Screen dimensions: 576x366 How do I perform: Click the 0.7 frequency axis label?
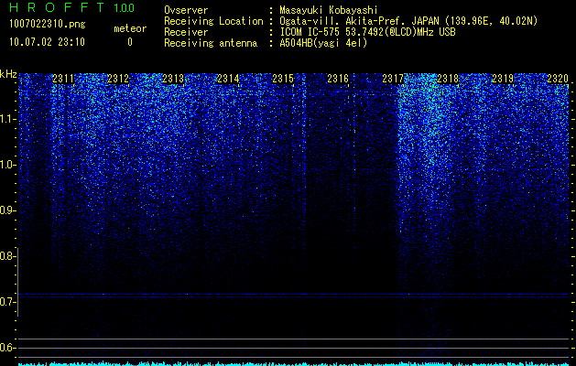[8, 302]
